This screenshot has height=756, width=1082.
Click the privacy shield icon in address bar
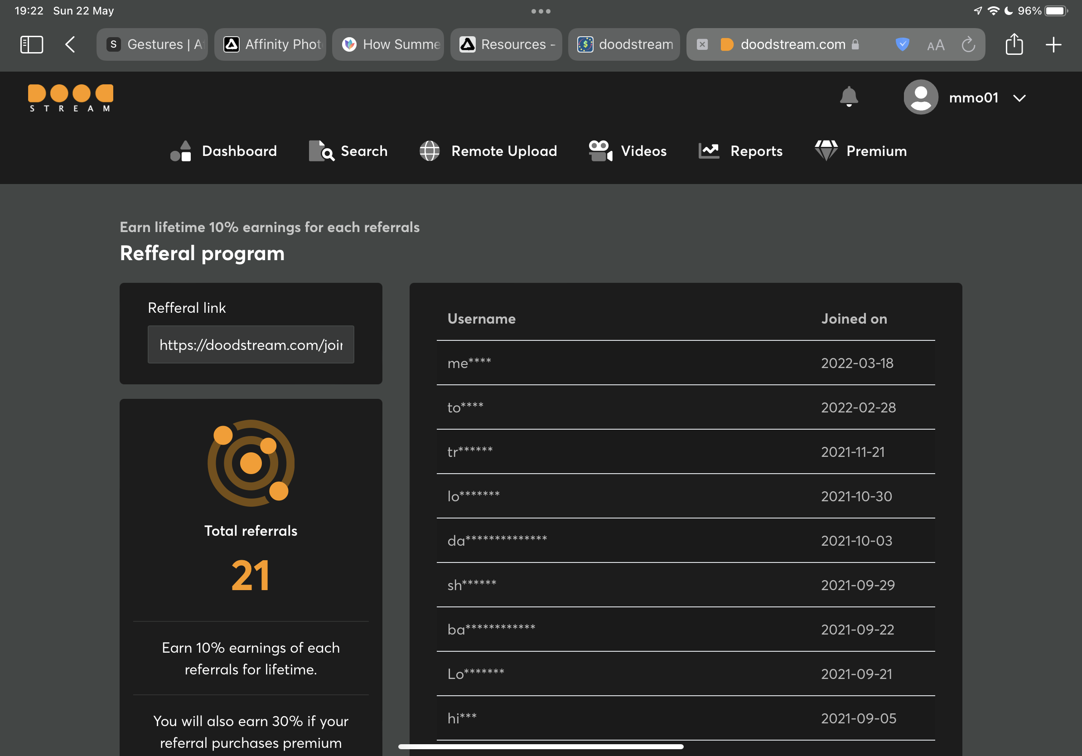coord(902,44)
